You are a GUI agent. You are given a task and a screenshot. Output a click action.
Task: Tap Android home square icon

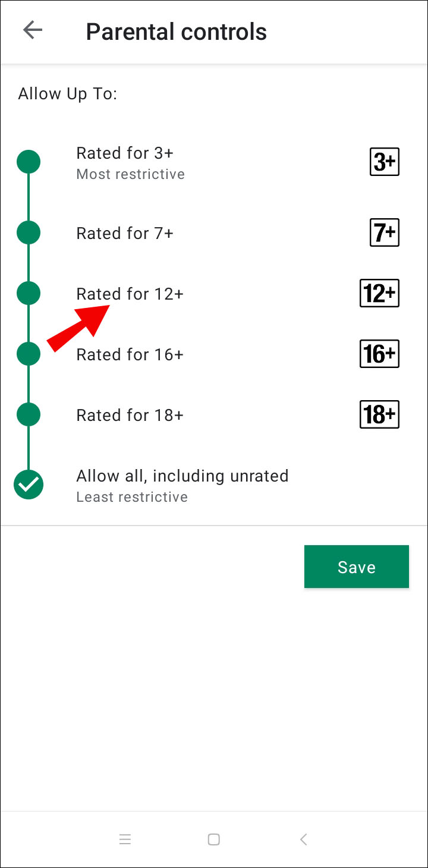click(214, 839)
